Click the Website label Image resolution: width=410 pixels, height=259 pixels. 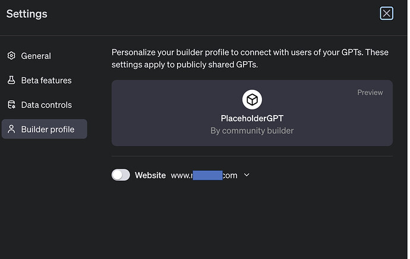click(x=150, y=175)
